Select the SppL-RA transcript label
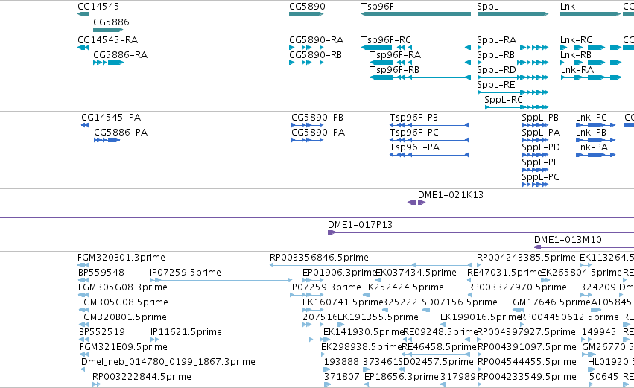Image resolution: width=634 pixels, height=388 pixels. [496, 40]
